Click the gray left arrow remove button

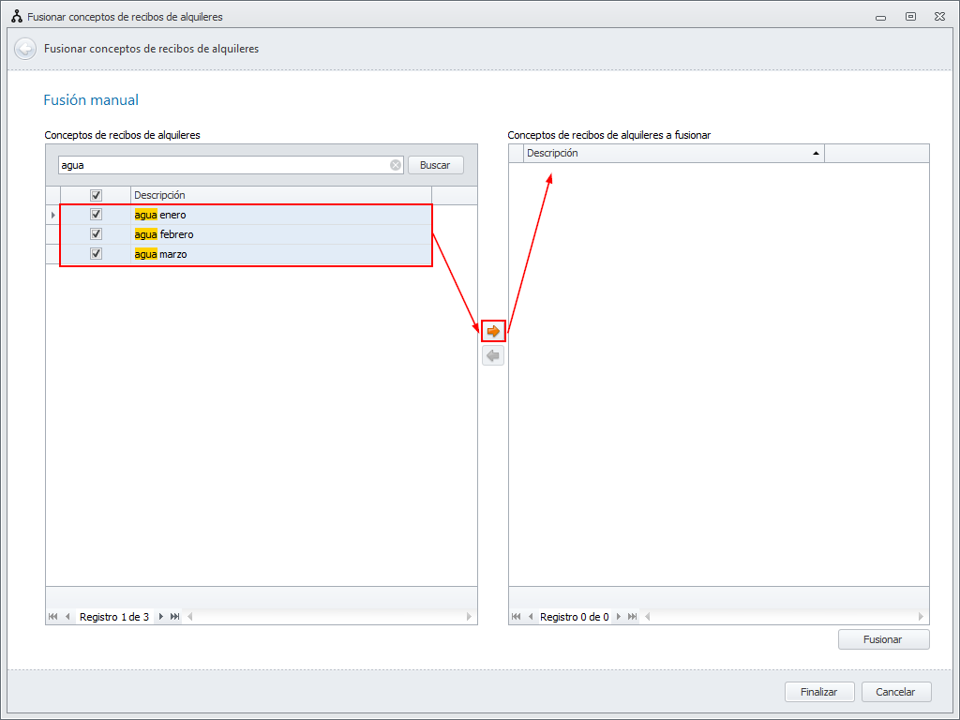click(493, 355)
